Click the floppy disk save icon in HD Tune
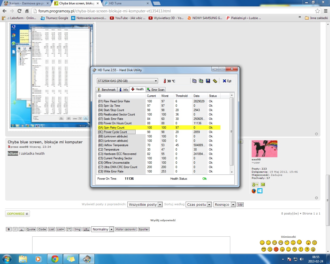The image size is (330, 264). pyautogui.click(x=208, y=81)
